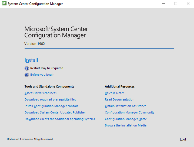Image resolution: width=194 pixels, height=147 pixels.
Task: Click the Exit button
Action: coord(183,139)
